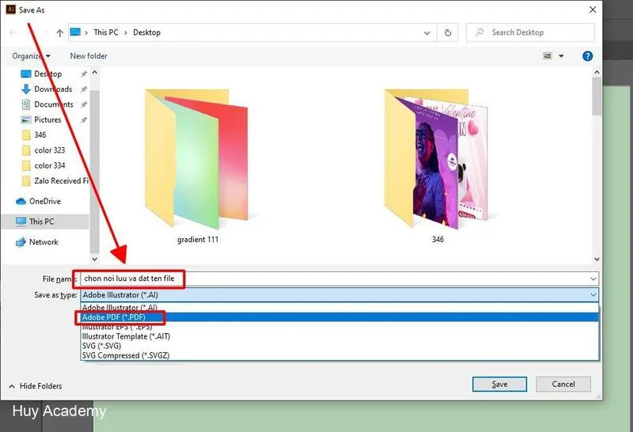Image resolution: width=633 pixels, height=432 pixels.
Task: Click the pin icon beside Downloads
Action: point(84,89)
